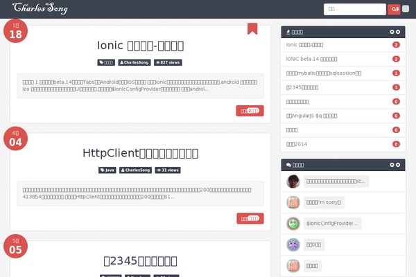This screenshot has width=416, height=277.
Task: Click the photo avatar of first commenter
Action: point(293,181)
